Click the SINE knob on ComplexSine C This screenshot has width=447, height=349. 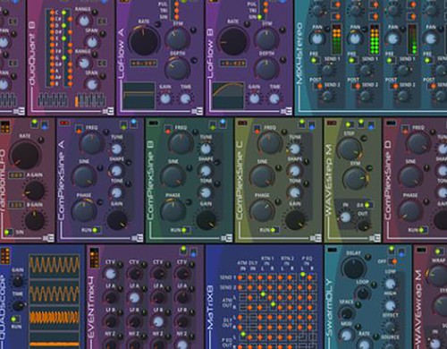click(x=262, y=176)
